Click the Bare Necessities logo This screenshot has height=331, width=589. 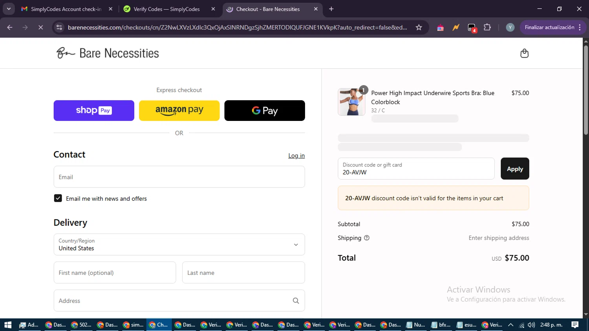click(108, 53)
